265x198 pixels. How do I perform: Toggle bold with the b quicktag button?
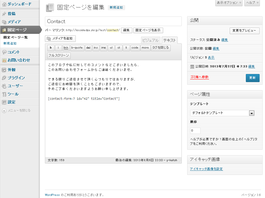[51, 48]
